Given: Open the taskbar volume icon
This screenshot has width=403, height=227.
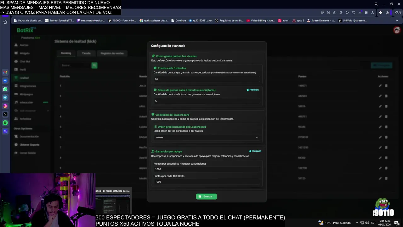Looking at the screenshot, I should (x=367, y=223).
